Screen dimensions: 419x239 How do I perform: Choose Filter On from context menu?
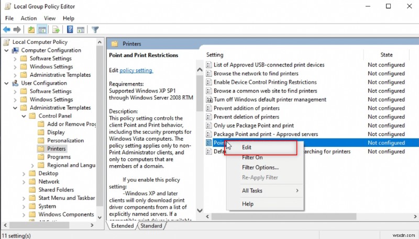pos(264,157)
